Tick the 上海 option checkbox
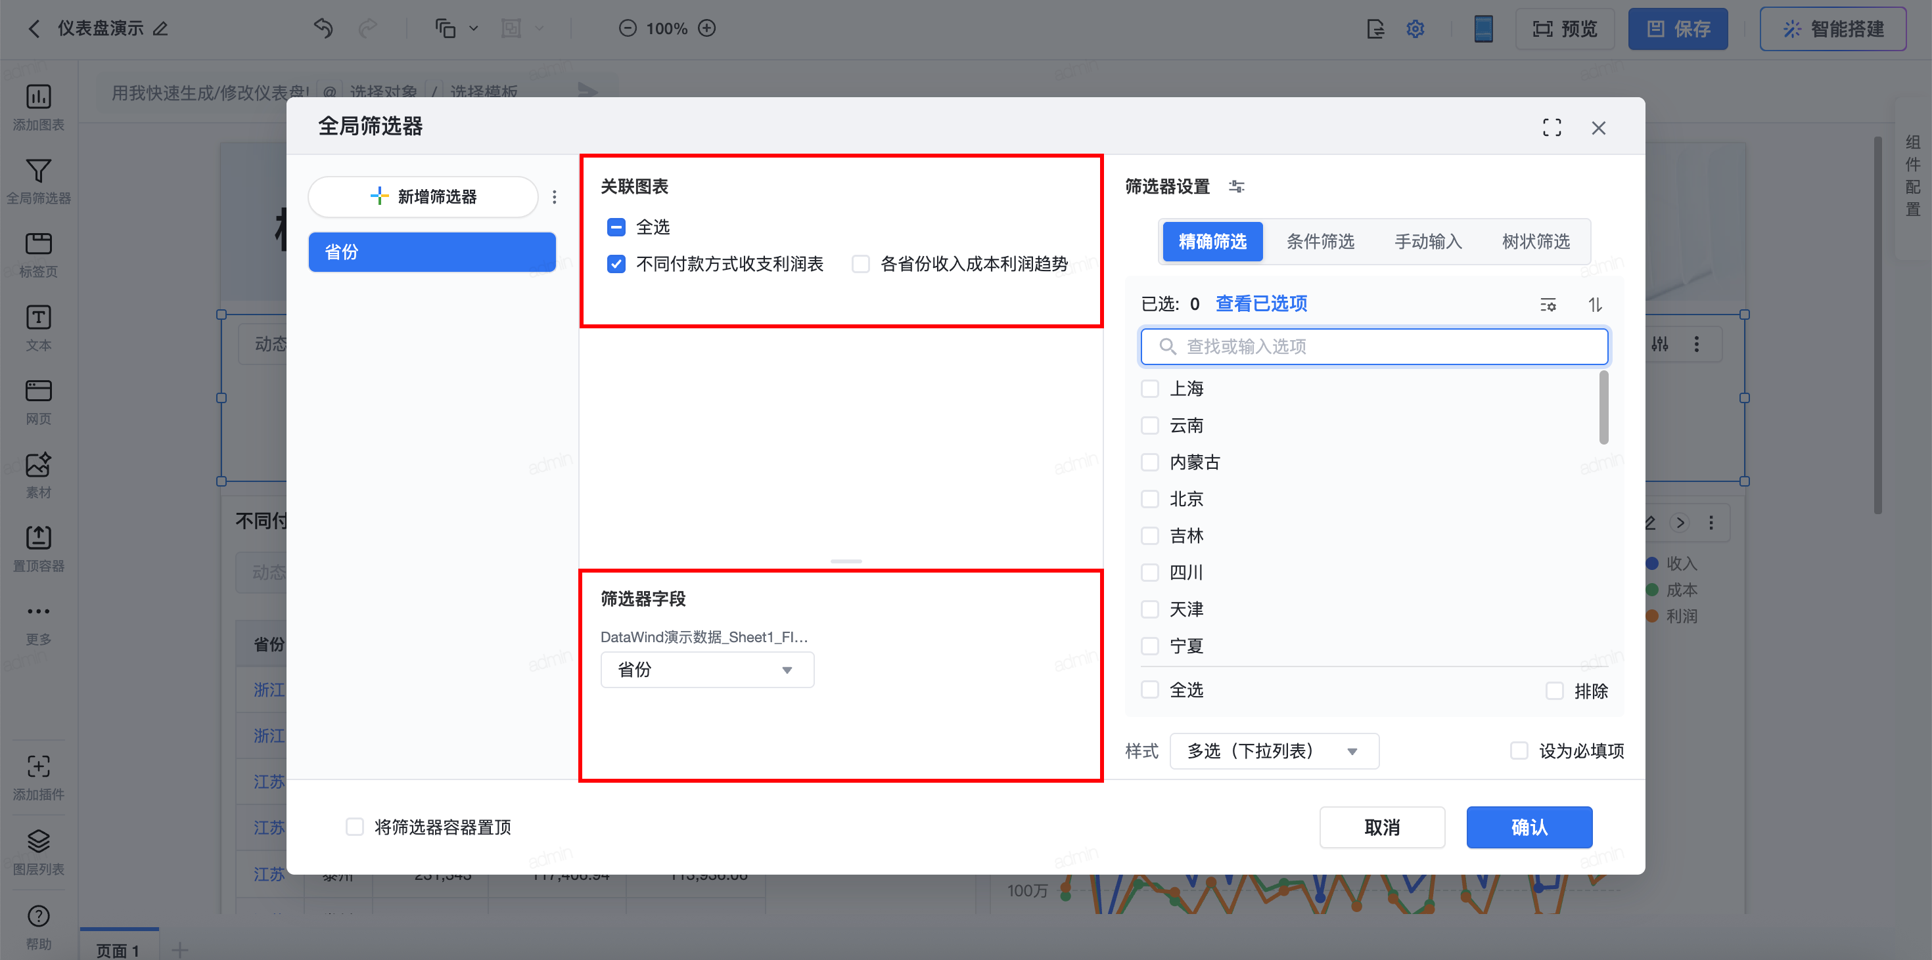This screenshot has height=960, width=1932. (1150, 388)
